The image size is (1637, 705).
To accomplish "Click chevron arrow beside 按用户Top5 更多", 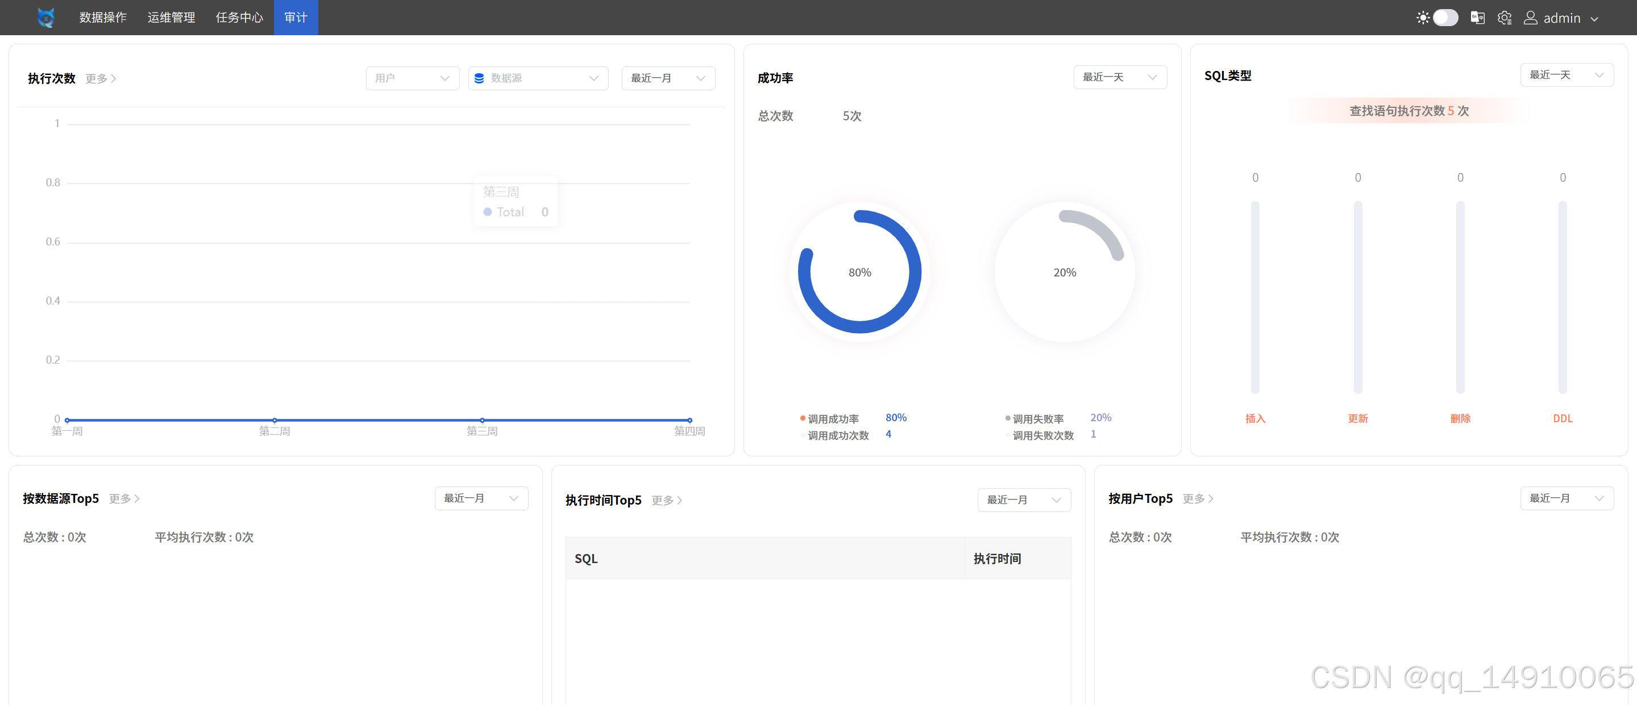I will (1211, 499).
